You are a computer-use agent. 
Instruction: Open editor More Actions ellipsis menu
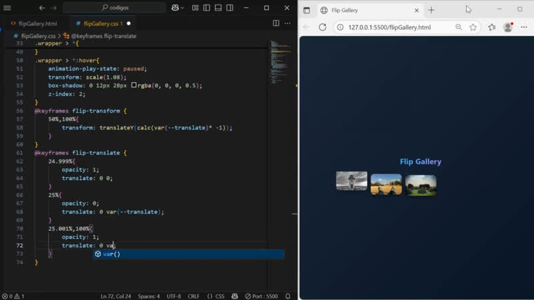pos(288,23)
